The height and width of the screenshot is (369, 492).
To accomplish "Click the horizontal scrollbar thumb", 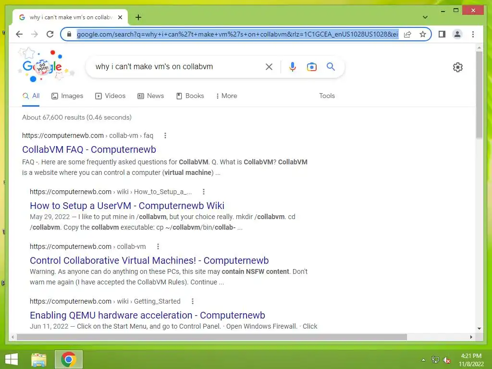I will point(212,337).
